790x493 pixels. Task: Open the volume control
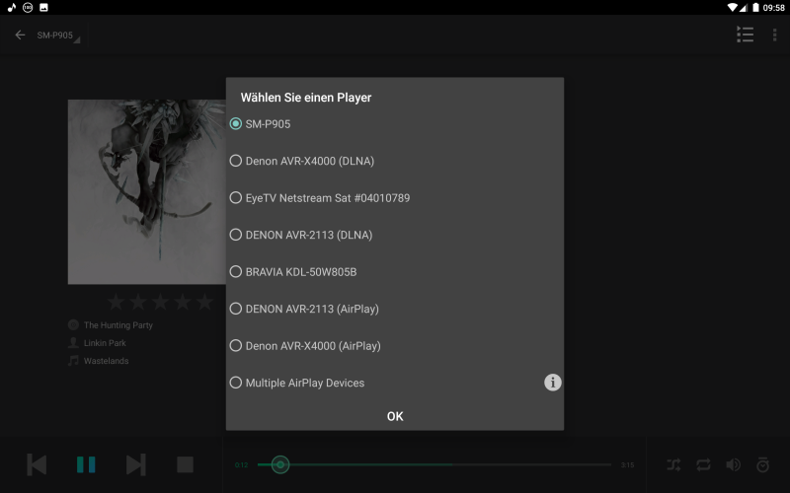pyautogui.click(x=733, y=464)
